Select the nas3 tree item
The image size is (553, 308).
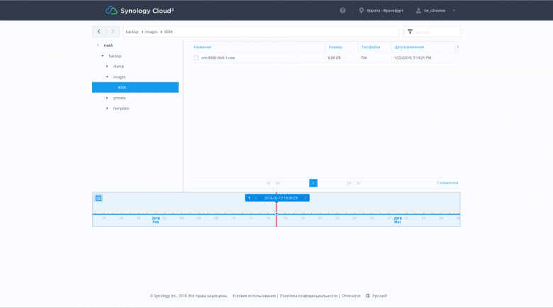point(108,45)
